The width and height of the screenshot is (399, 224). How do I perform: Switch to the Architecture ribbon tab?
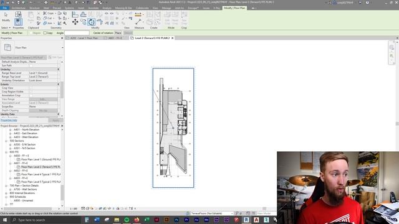18,8
